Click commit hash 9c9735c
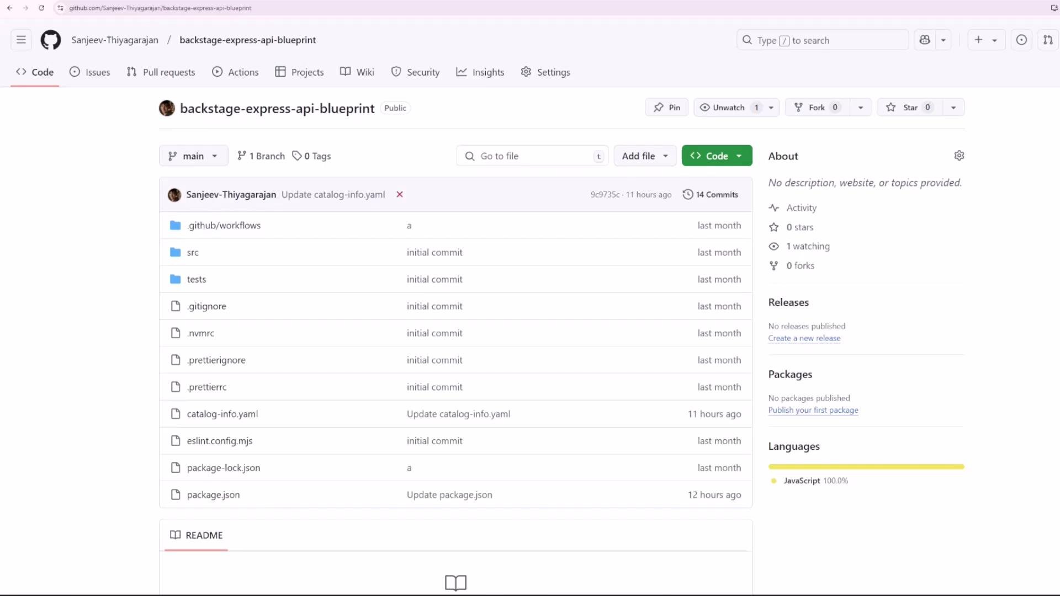Screen dimensions: 1060x596 point(605,194)
